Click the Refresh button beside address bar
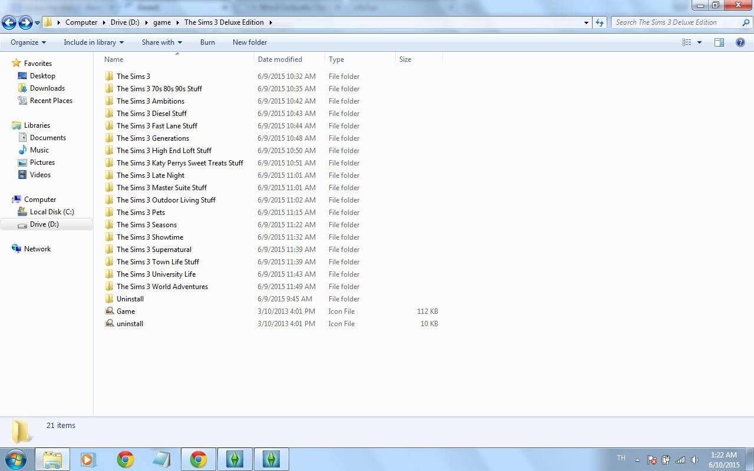Image resolution: width=754 pixels, height=471 pixels. pos(600,22)
